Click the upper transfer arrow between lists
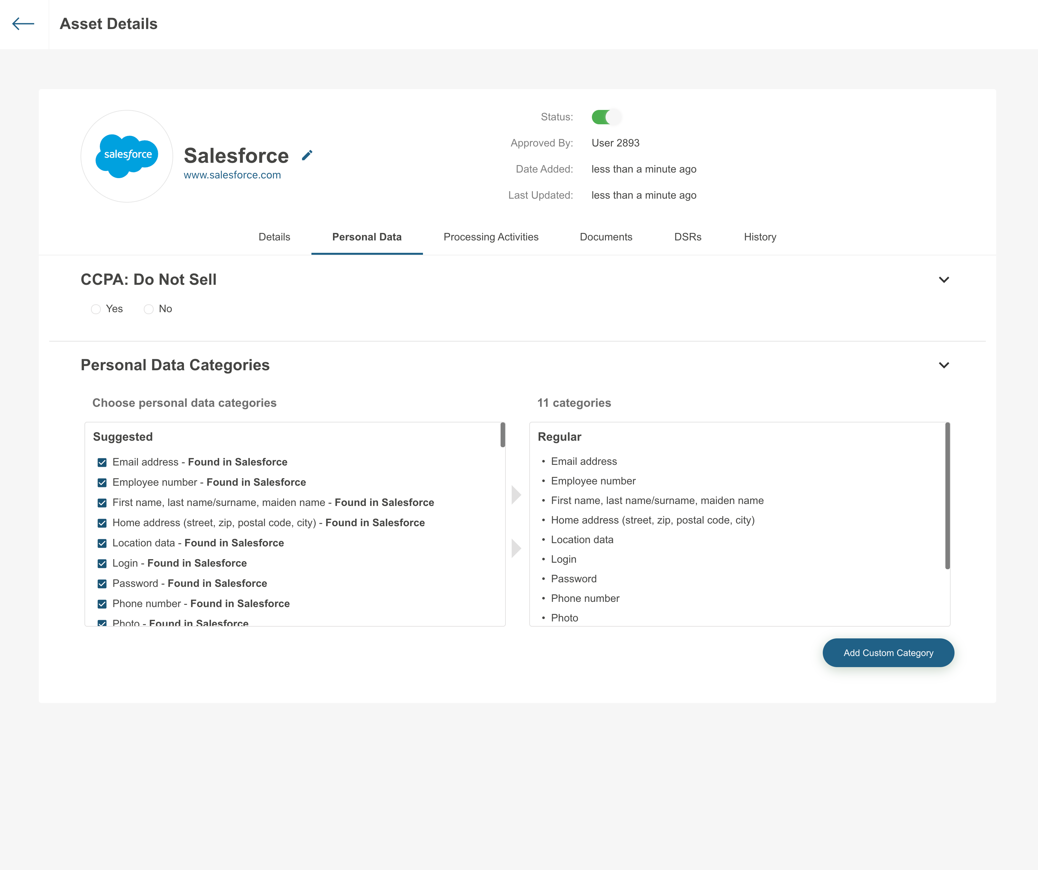The image size is (1038, 870). (516, 494)
